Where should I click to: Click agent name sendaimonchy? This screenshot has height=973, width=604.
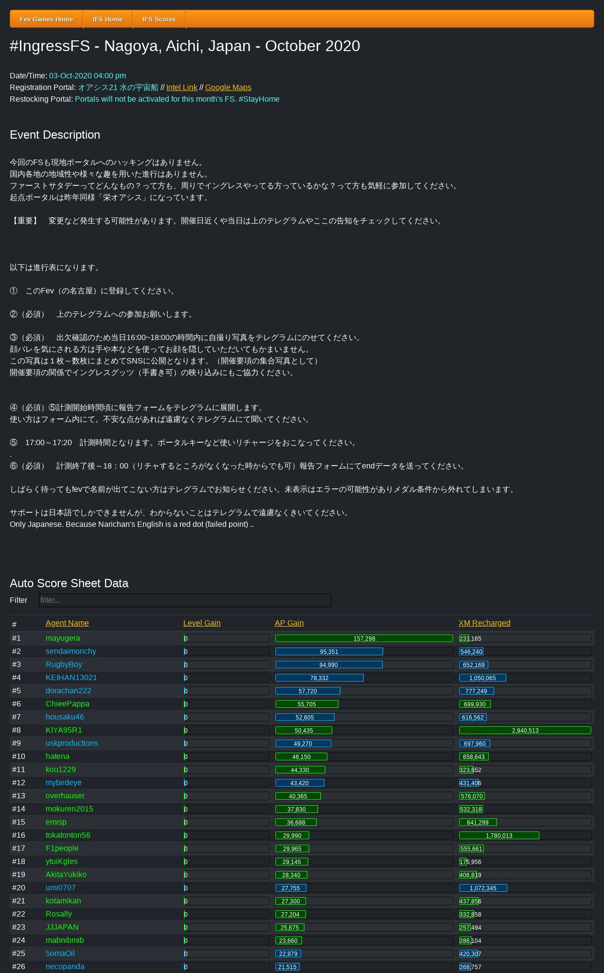coord(71,651)
